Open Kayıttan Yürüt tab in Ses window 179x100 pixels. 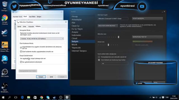17,17
